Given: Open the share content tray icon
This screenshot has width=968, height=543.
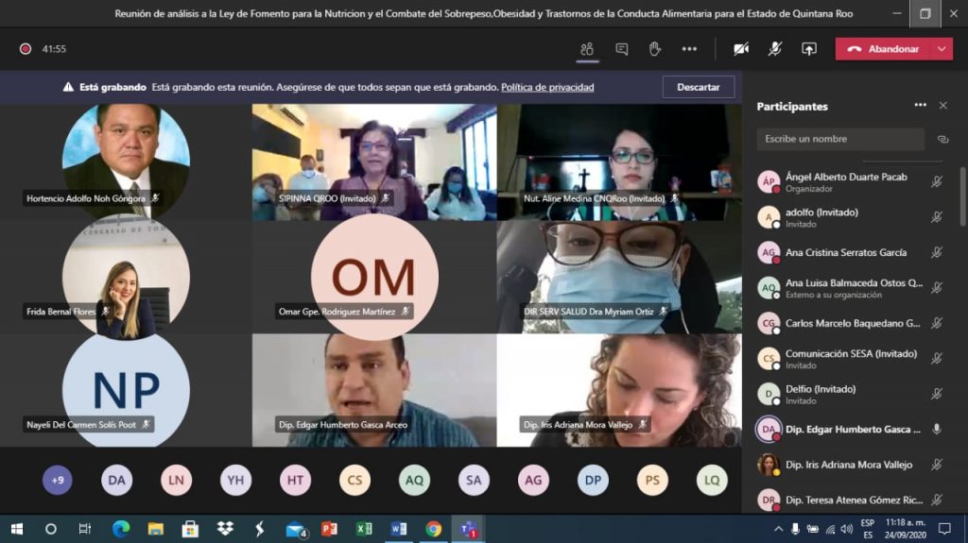Looking at the screenshot, I should [809, 49].
